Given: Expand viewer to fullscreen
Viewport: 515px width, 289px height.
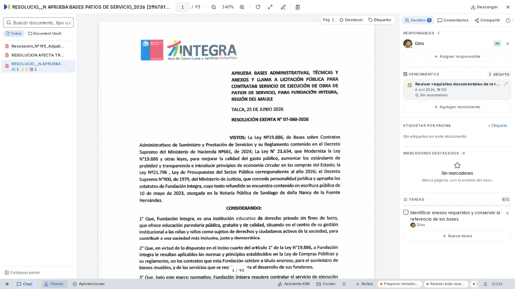Looking at the screenshot, I should coord(270,7).
